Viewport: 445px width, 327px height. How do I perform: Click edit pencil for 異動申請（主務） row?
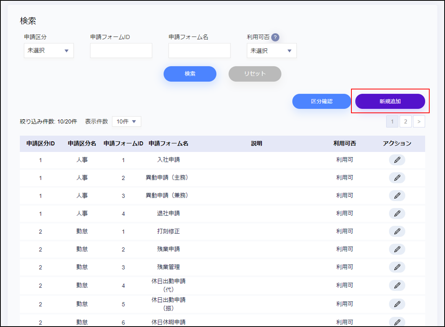point(397,178)
